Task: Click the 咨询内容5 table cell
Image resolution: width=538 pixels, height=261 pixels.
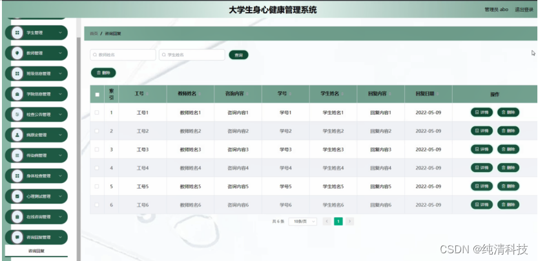Action: point(238,187)
